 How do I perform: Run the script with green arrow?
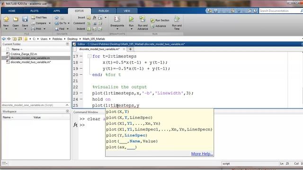click(x=131, y=19)
